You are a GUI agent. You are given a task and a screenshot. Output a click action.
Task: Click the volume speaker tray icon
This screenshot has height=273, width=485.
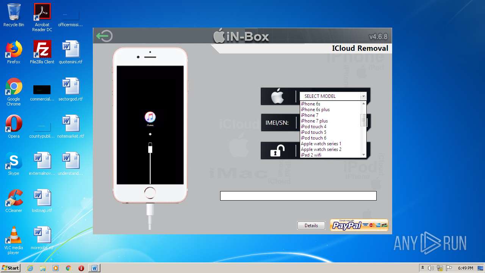pyautogui.click(x=431, y=268)
